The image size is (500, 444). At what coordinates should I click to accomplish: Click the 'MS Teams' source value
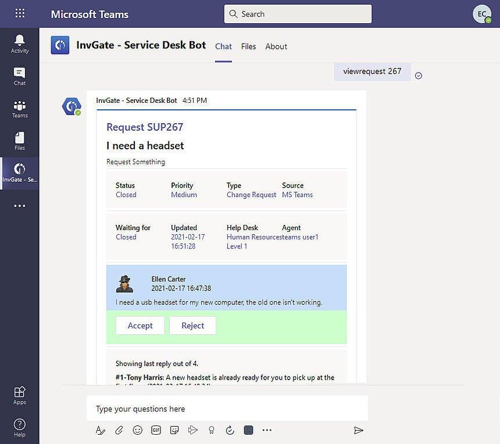pos(297,195)
